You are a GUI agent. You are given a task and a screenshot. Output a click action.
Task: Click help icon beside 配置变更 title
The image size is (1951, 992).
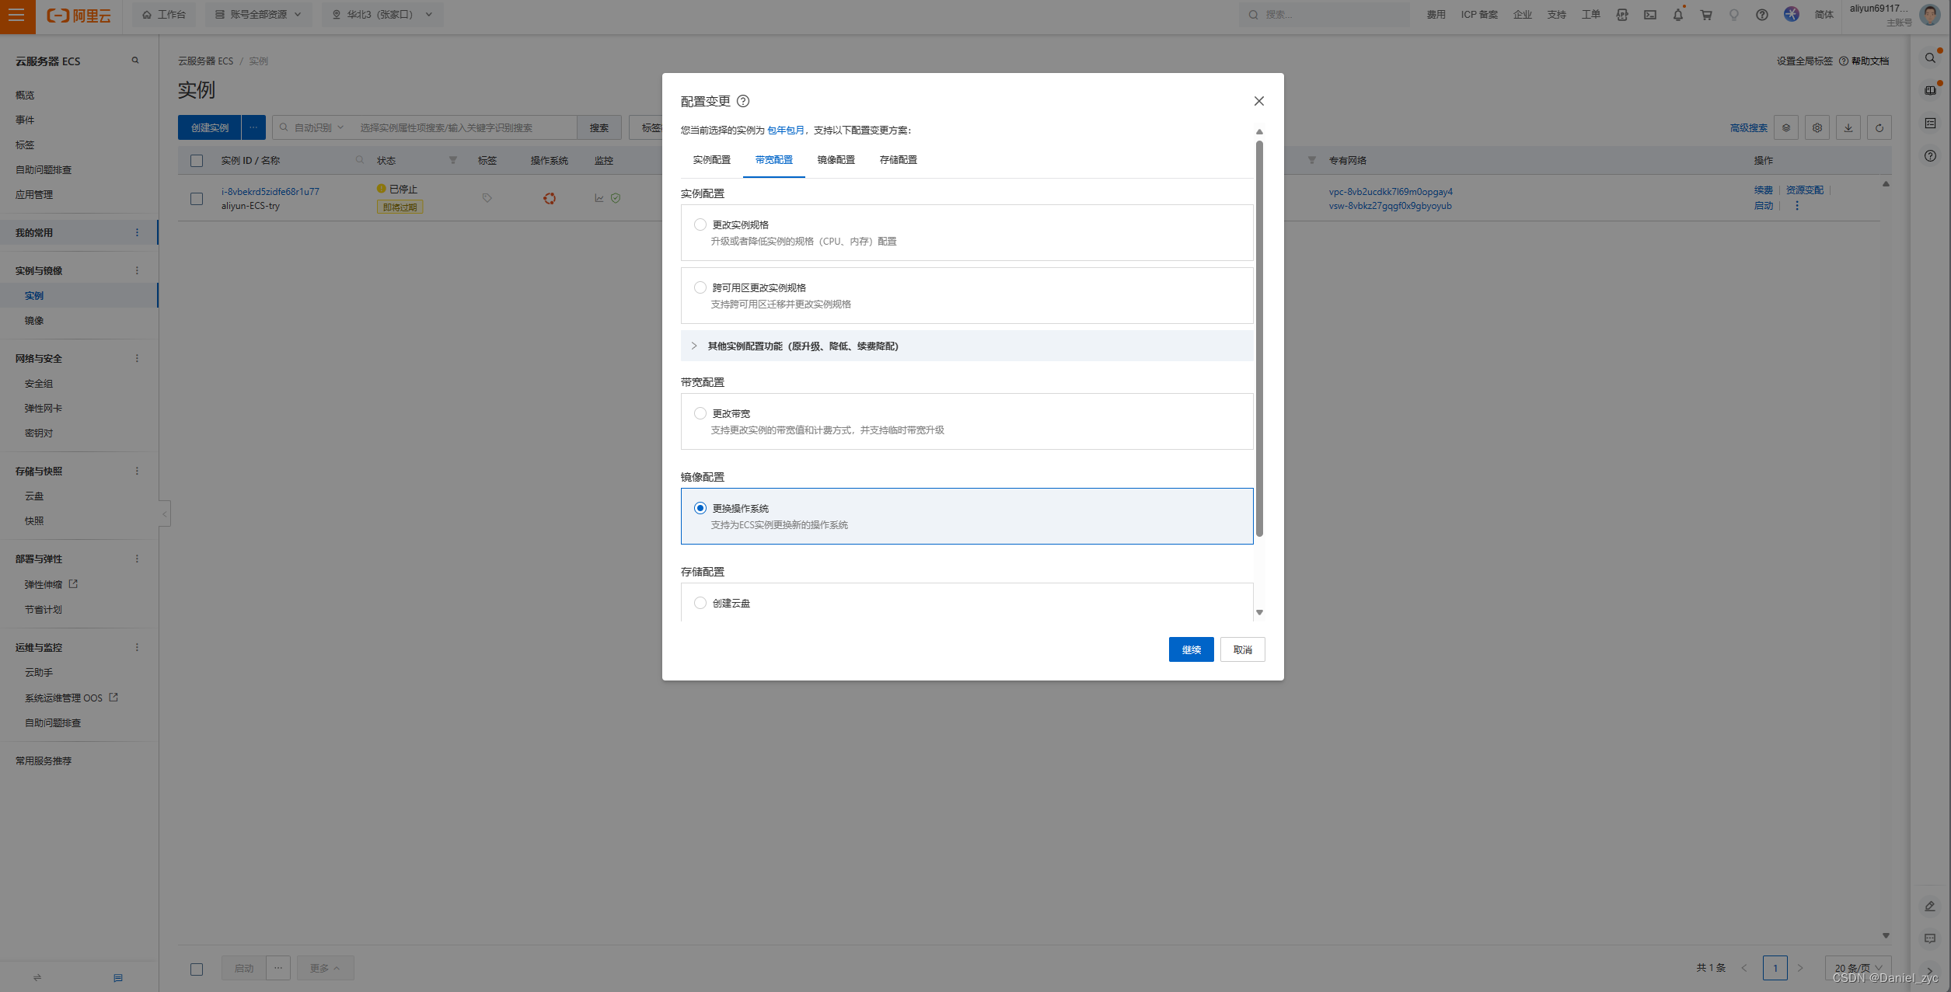click(x=743, y=101)
